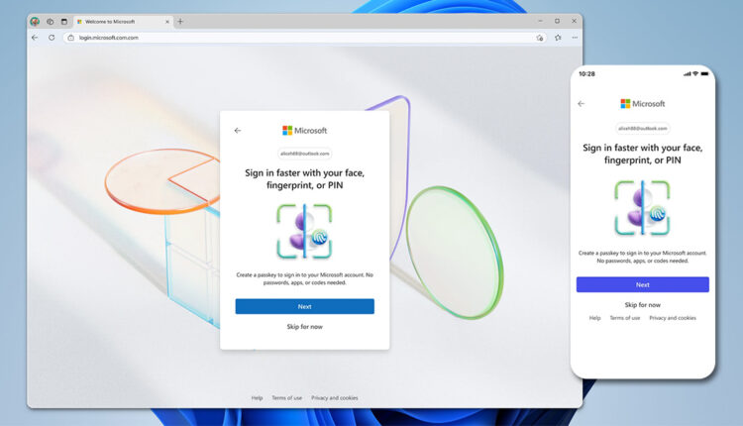Tap Skip for now on the phone
The width and height of the screenshot is (743, 426).
(x=642, y=304)
